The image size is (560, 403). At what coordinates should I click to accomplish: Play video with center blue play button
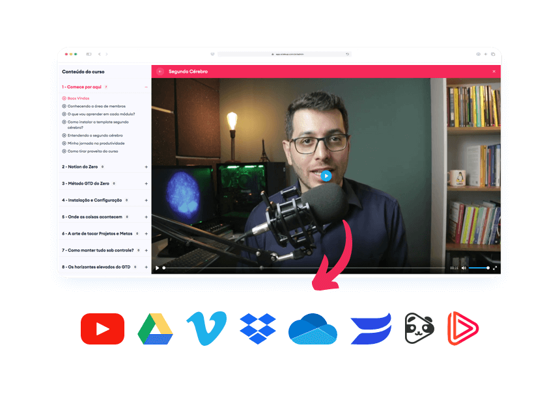(x=326, y=175)
